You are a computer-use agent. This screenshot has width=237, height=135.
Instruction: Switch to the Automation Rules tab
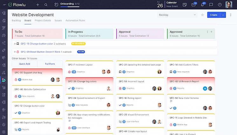[x=75, y=21]
